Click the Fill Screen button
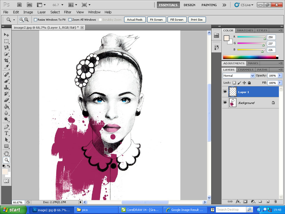Screen dimensions: 285x214 tap(177, 20)
